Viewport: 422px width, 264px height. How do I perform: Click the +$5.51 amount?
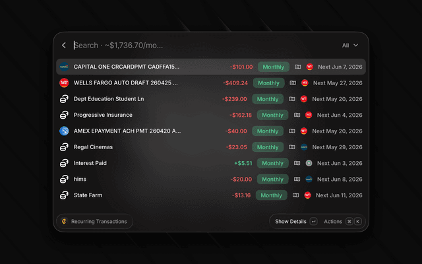point(243,163)
